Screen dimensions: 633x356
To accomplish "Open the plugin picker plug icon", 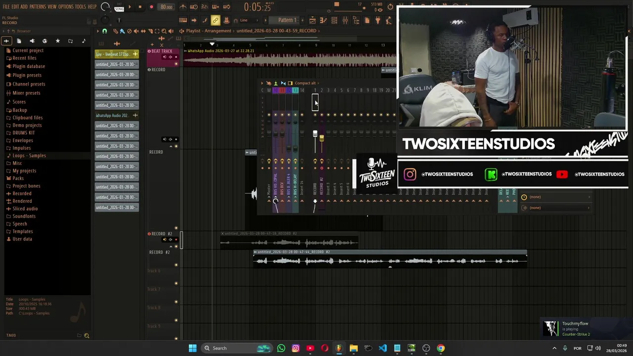I will tap(378, 20).
